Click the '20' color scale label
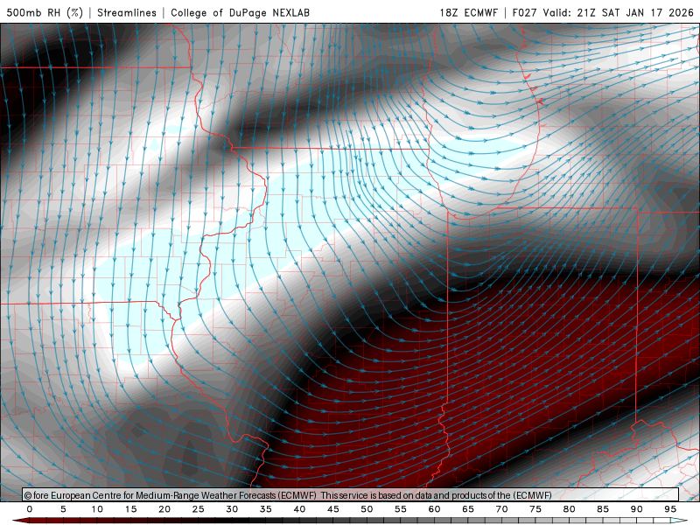 pos(164,509)
